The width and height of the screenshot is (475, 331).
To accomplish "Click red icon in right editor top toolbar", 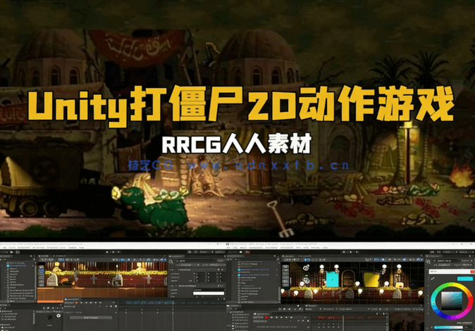I will pyautogui.click(x=248, y=252).
